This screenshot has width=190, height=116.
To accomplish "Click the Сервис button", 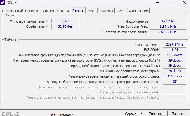I will point(131,114).
